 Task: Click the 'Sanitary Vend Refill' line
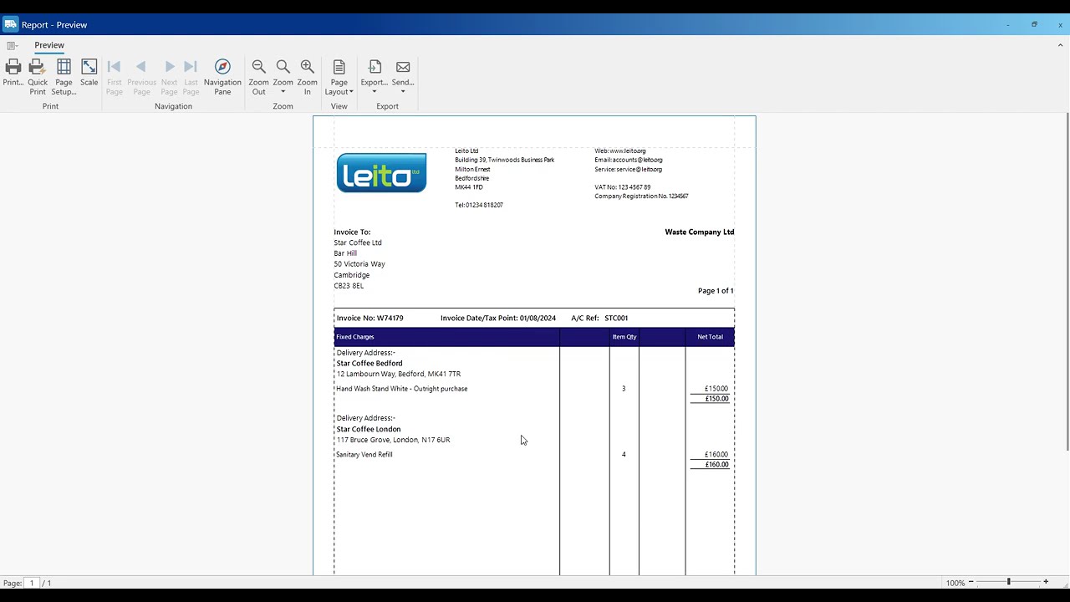tap(364, 455)
